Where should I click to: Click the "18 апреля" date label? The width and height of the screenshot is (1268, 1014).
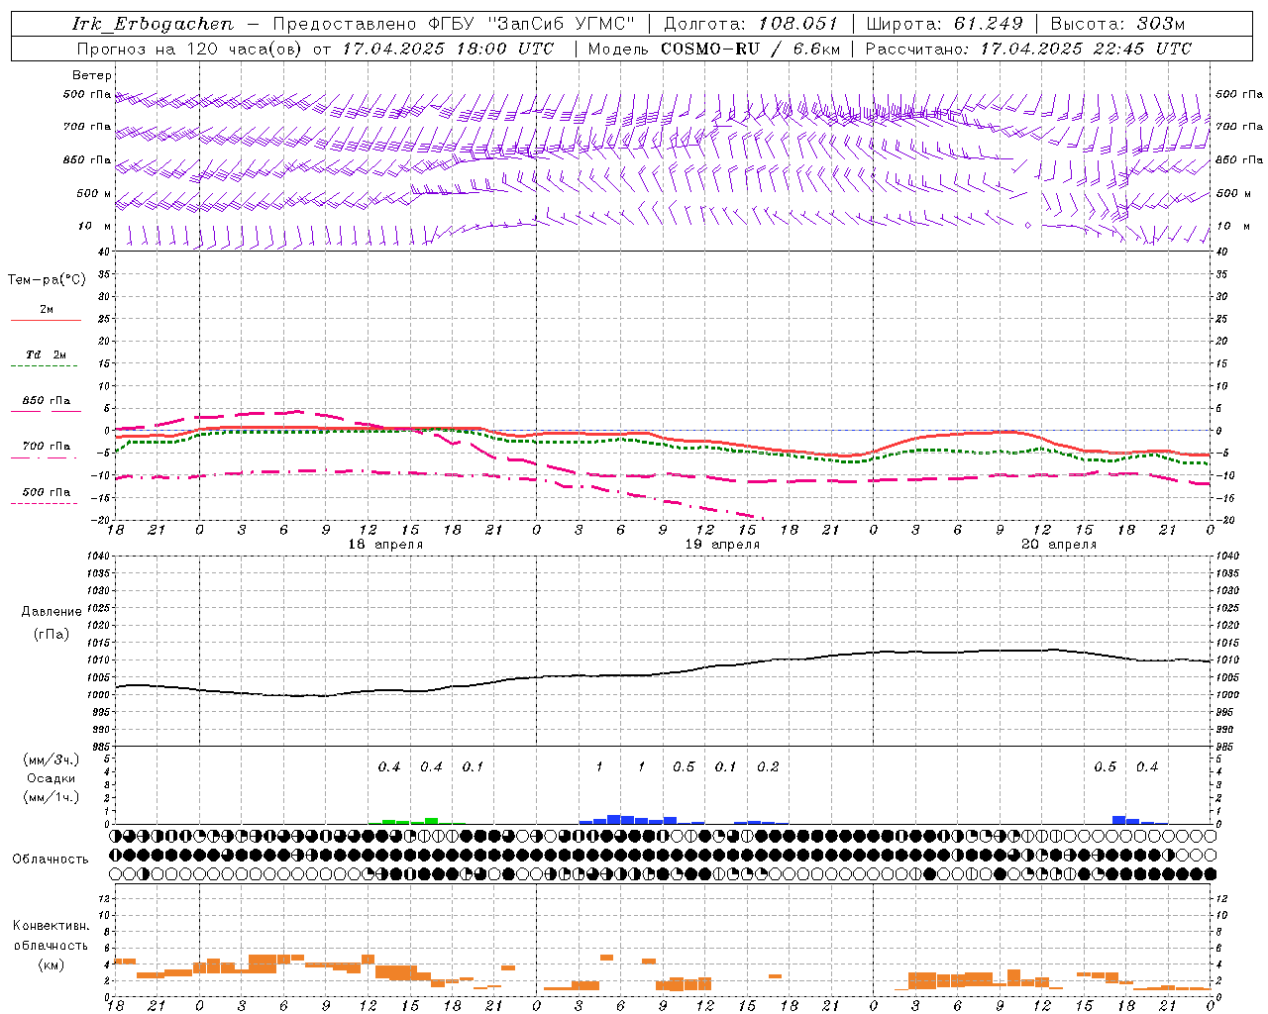tap(385, 545)
